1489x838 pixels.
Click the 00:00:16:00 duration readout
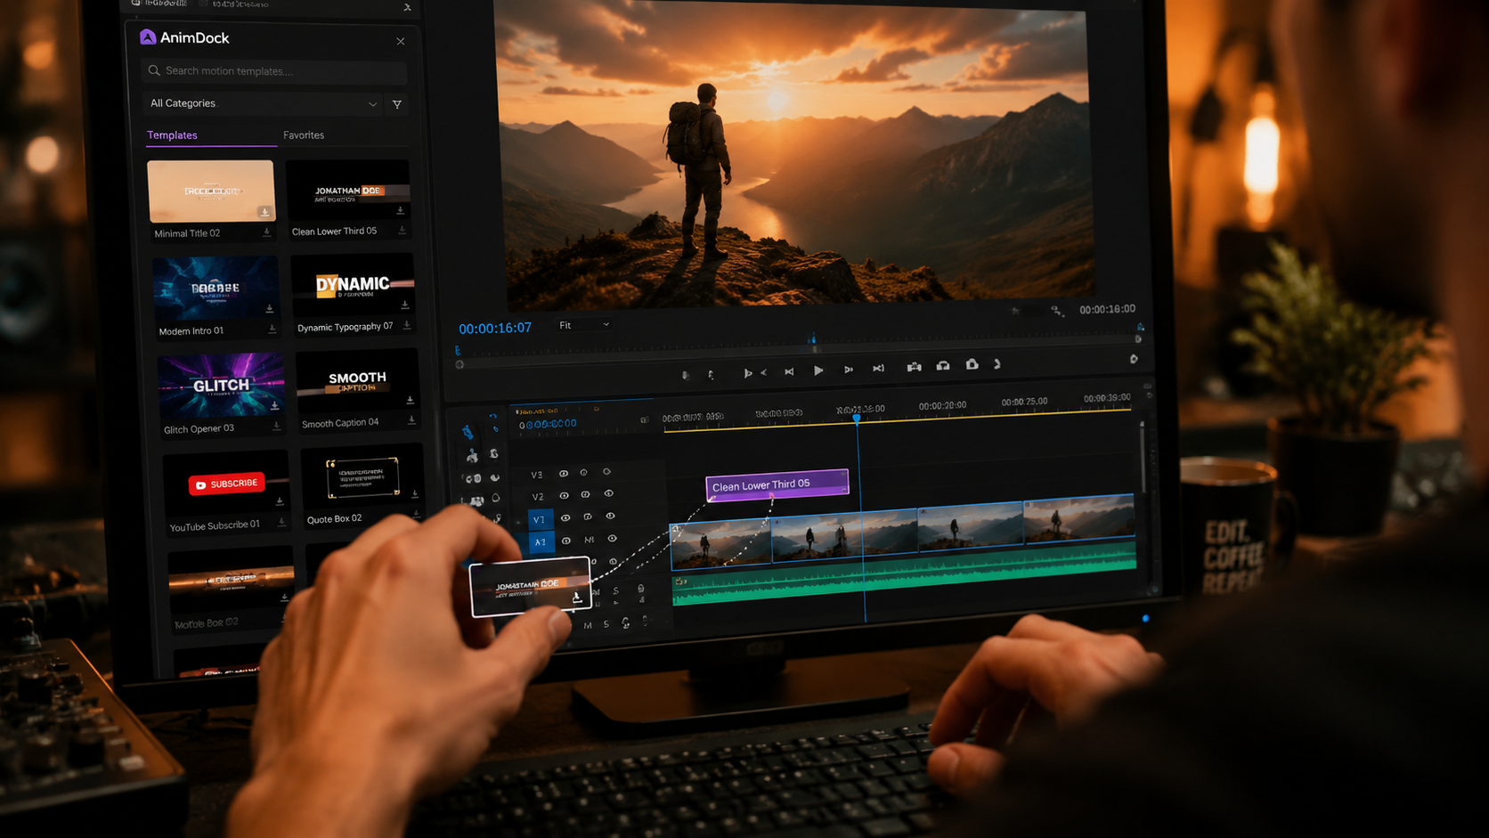1107,309
